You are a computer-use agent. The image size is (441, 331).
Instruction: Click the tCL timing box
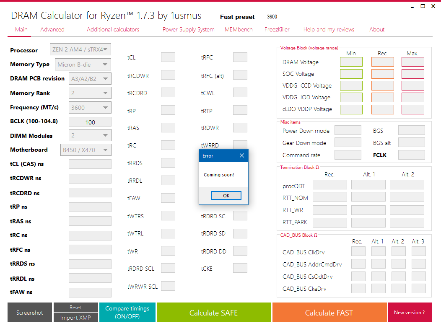coord(168,57)
